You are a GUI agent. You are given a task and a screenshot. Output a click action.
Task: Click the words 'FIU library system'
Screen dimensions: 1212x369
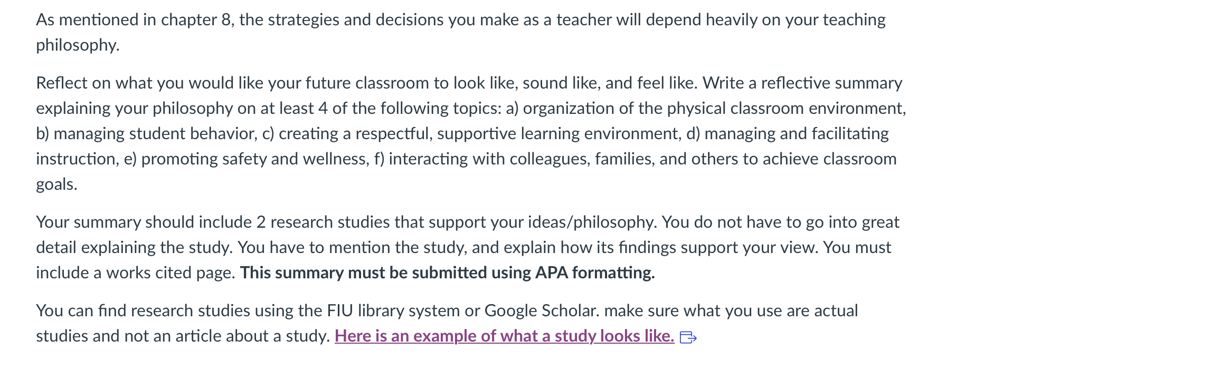click(393, 310)
